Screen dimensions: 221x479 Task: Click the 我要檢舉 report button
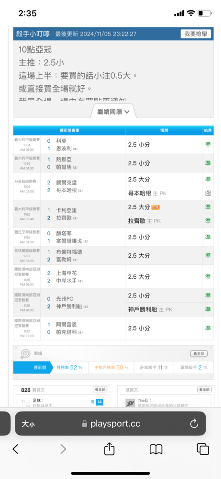click(x=196, y=34)
